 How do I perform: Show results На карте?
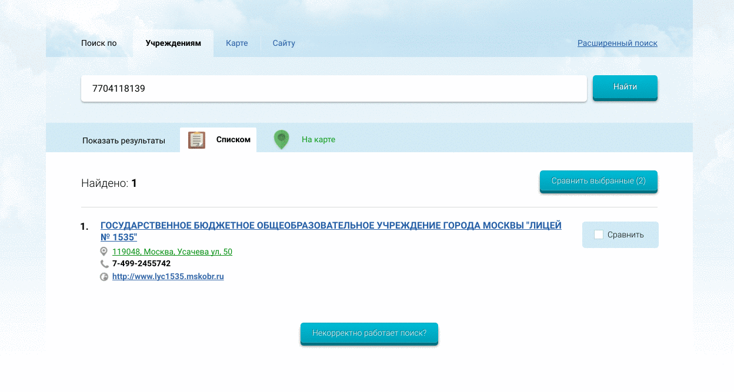pos(318,140)
